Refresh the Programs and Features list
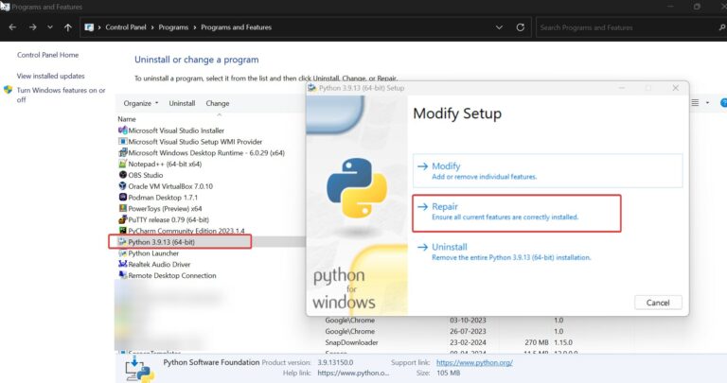 [x=521, y=27]
